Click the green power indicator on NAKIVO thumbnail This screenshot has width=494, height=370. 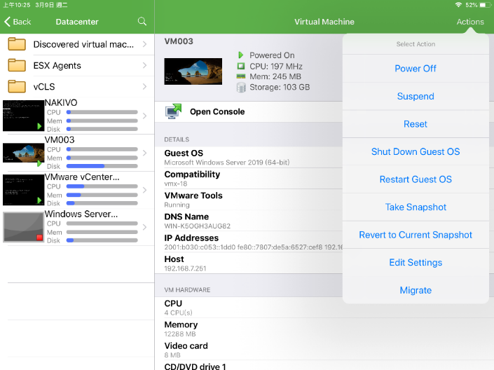[x=39, y=126]
